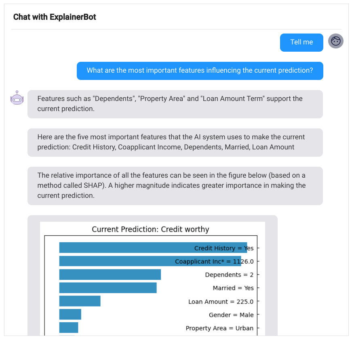Select the "Gender = Male" axis label
The height and width of the screenshot is (340, 352).
pos(231,315)
